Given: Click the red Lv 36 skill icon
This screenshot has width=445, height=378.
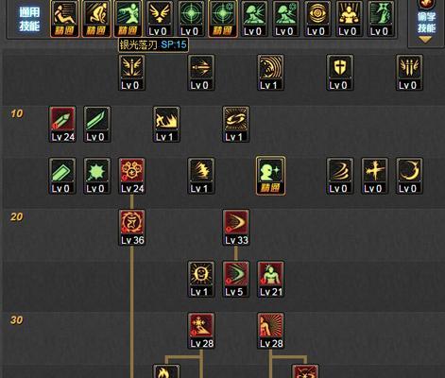Looking at the screenshot, I should (132, 228).
